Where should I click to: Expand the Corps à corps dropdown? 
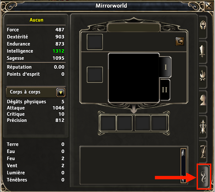61,92
